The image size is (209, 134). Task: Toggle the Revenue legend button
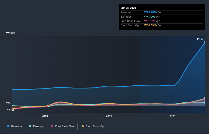click(15, 127)
